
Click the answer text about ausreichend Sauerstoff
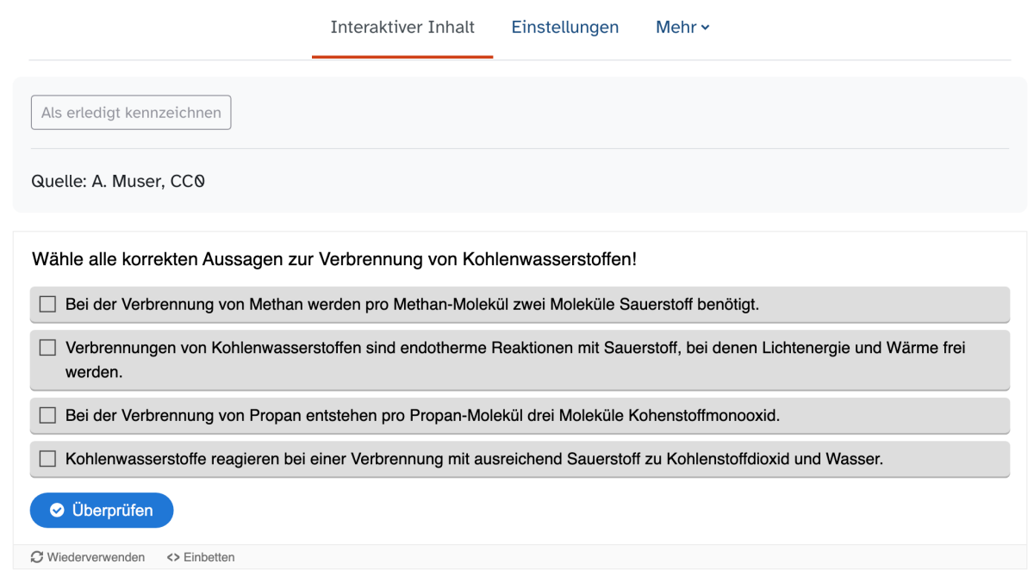pyautogui.click(x=474, y=459)
